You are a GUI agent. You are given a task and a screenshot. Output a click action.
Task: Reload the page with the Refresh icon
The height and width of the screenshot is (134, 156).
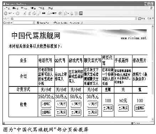click(30, 13)
